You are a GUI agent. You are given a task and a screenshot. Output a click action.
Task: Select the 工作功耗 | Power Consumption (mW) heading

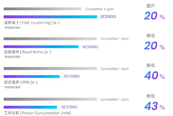pos(37,113)
